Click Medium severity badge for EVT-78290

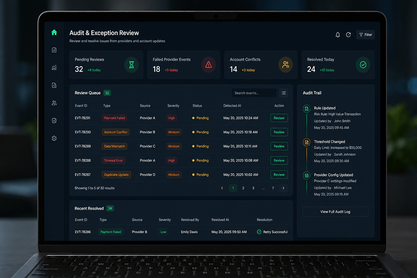pyautogui.click(x=174, y=132)
